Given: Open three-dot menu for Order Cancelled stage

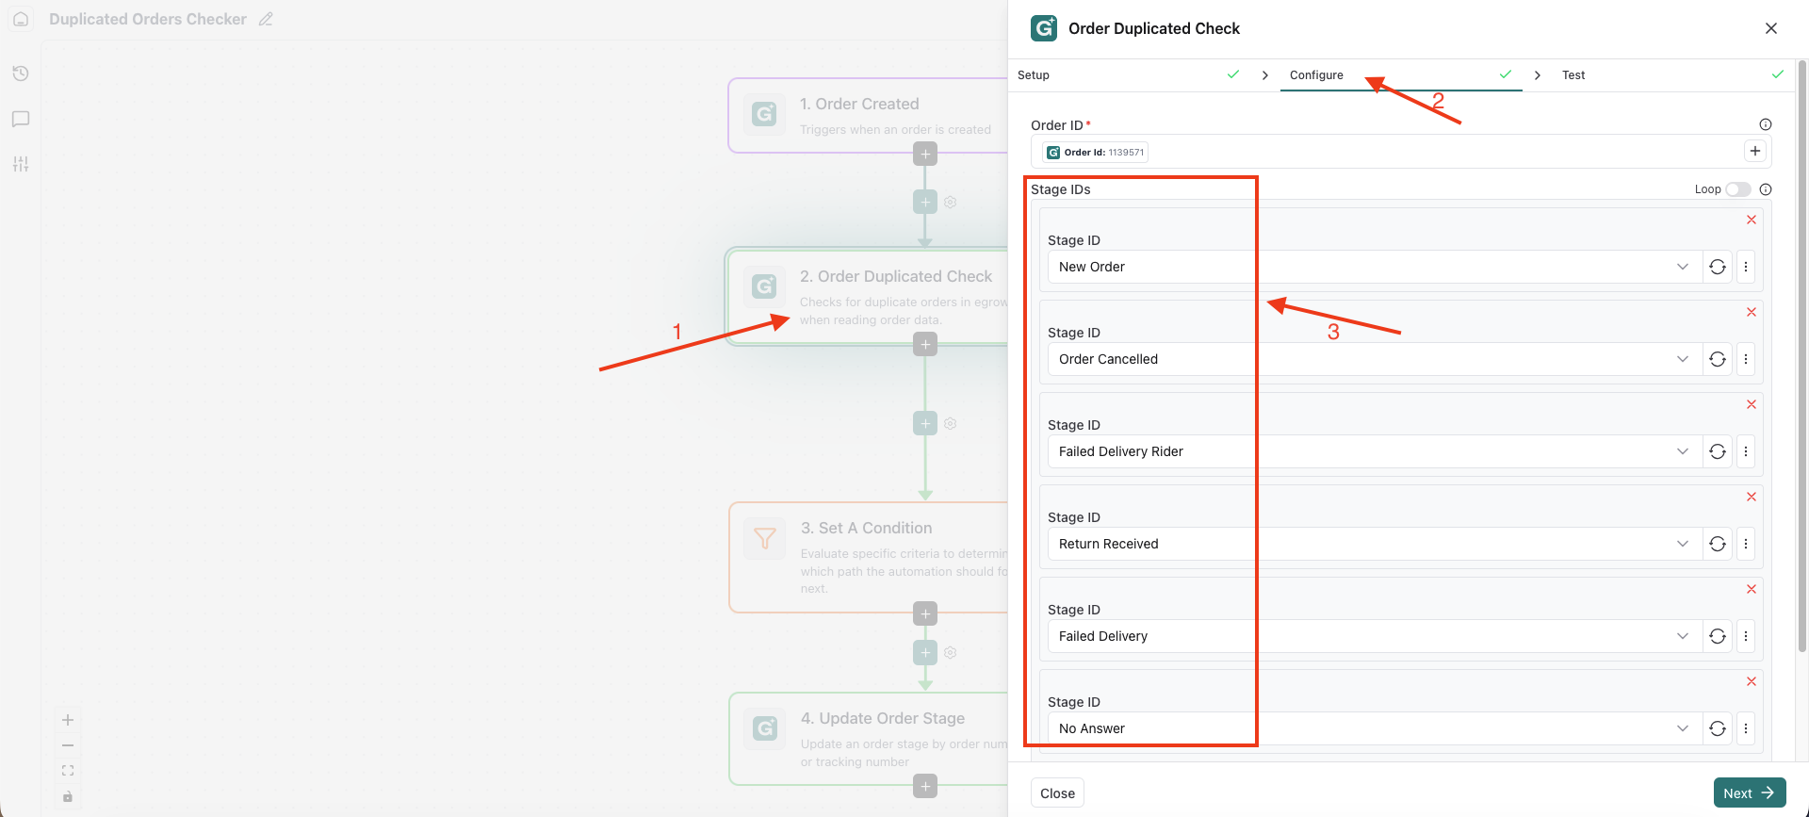Looking at the screenshot, I should [1746, 359].
